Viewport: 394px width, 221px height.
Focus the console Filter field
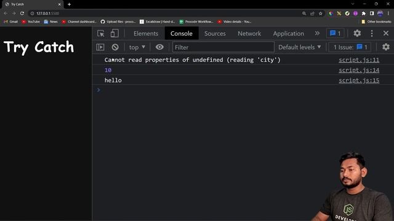[223, 47]
